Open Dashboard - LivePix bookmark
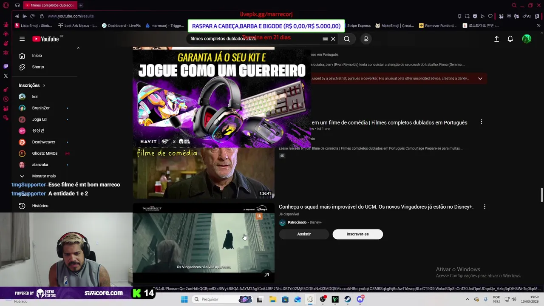Viewport: 544px width, 306px height. (x=122, y=25)
